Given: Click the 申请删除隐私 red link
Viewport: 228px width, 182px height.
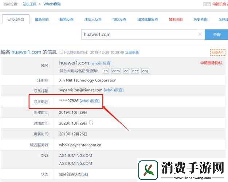Looking at the screenshot, I should [211, 63].
